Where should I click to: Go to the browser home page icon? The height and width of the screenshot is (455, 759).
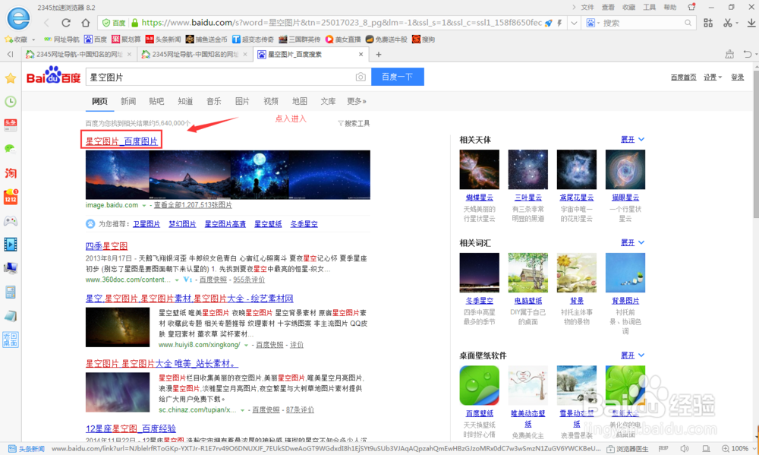(86, 23)
